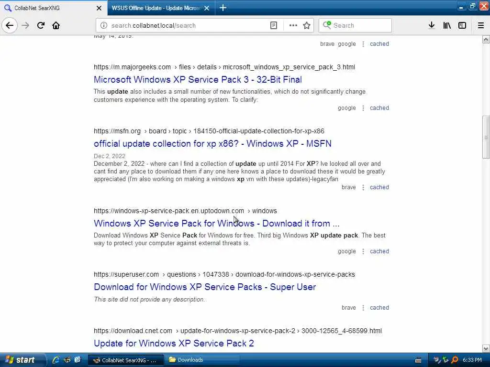Switch to WSUS Offline Update tab
This screenshot has width=490, height=367.
156,8
